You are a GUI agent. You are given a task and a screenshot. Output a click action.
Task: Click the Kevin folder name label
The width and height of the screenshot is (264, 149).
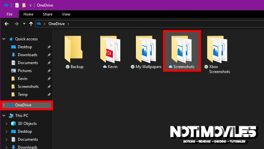(113, 67)
